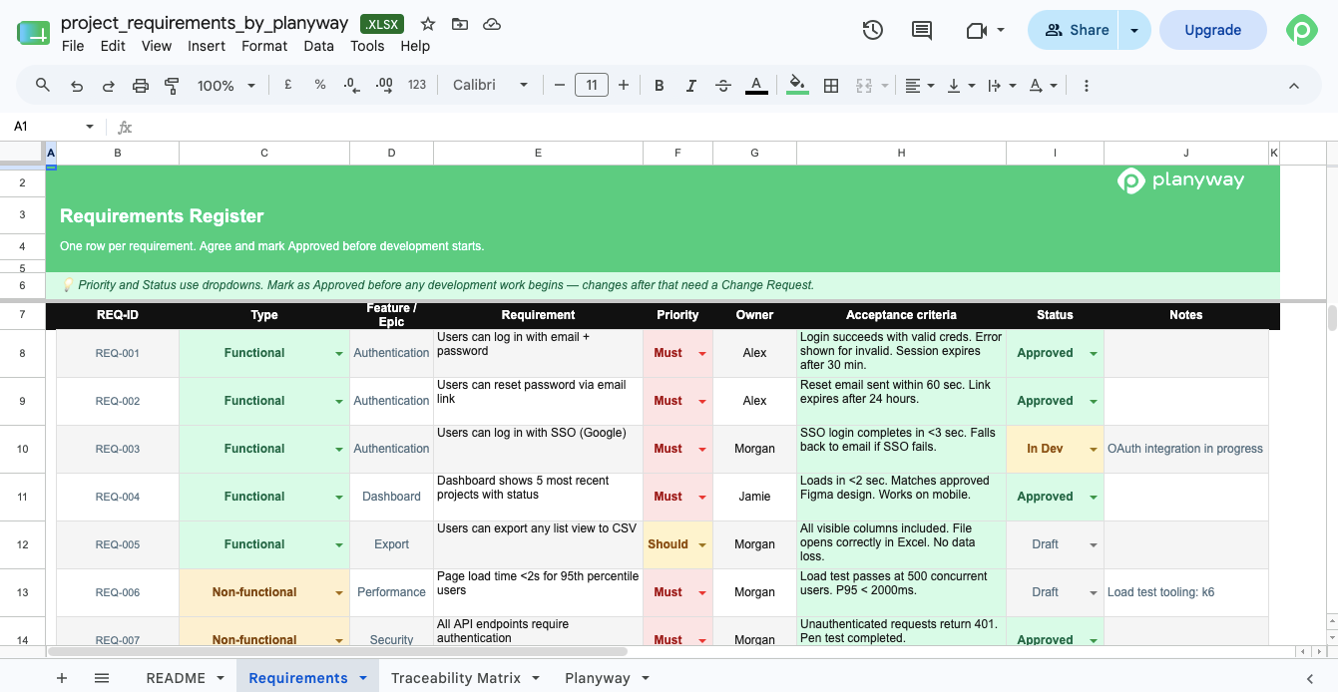Open the Insert menu

(x=207, y=46)
